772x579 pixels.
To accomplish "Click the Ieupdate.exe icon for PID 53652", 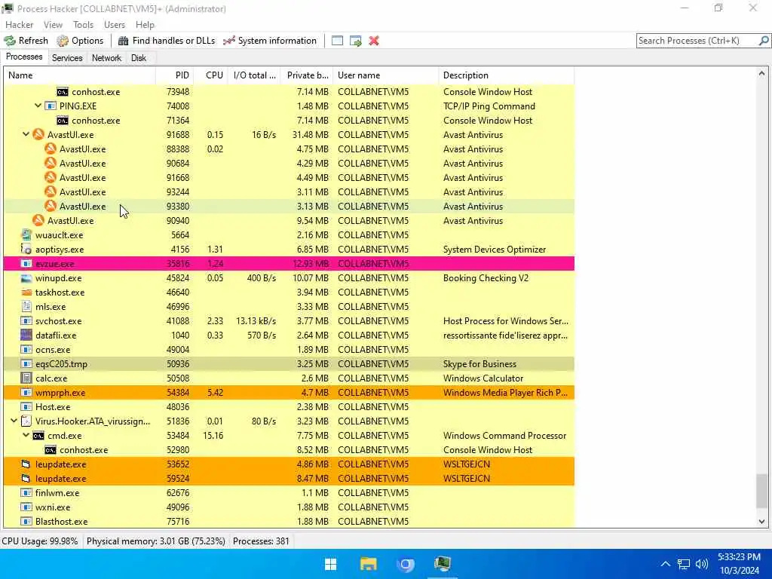I will coord(26,464).
